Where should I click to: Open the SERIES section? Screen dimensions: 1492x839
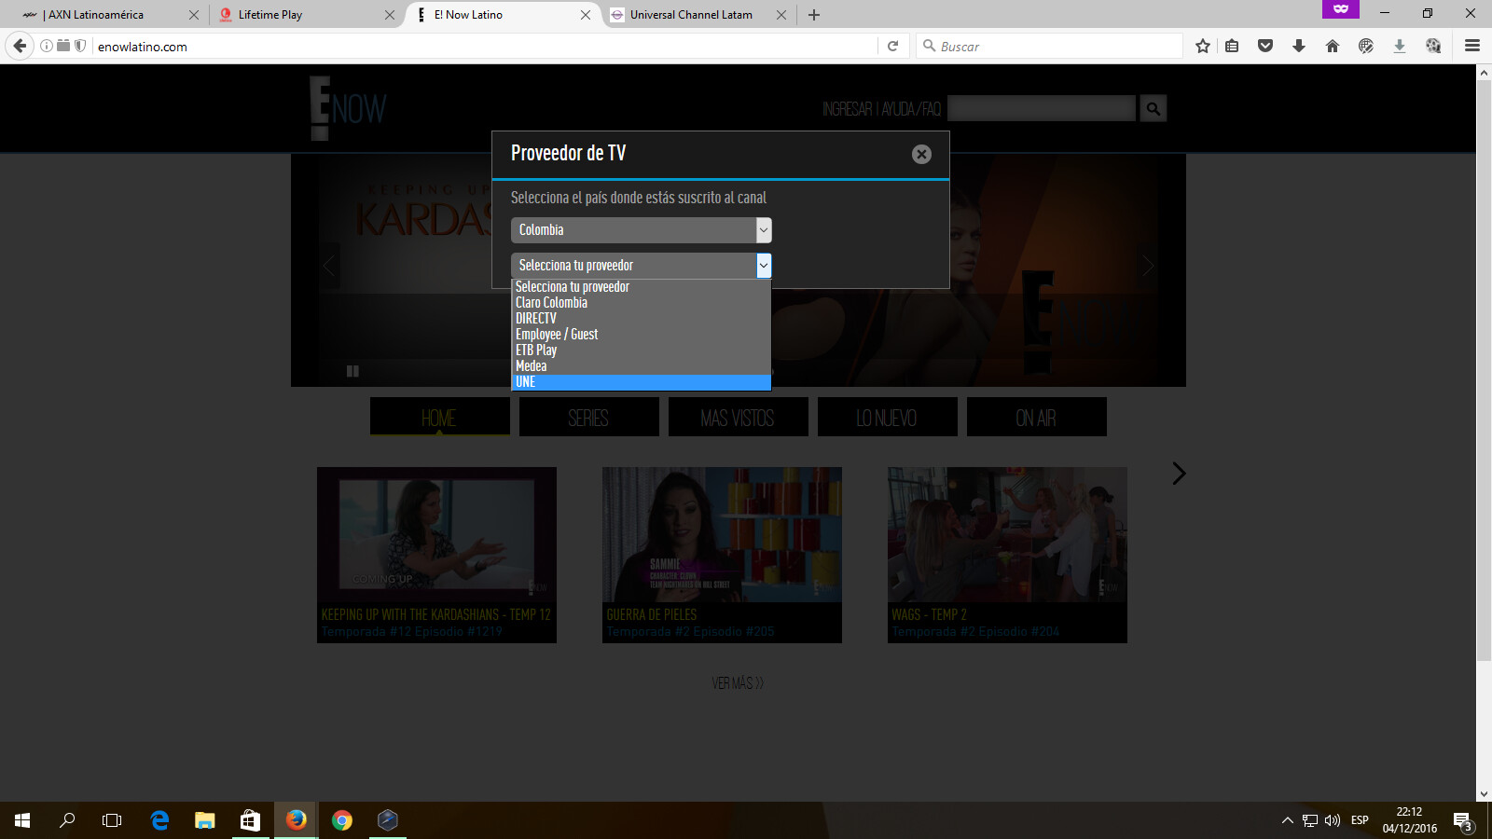[x=588, y=418]
